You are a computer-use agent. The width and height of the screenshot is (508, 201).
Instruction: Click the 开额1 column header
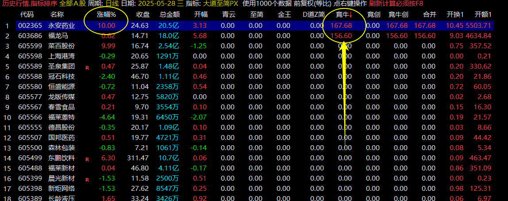[483, 15]
